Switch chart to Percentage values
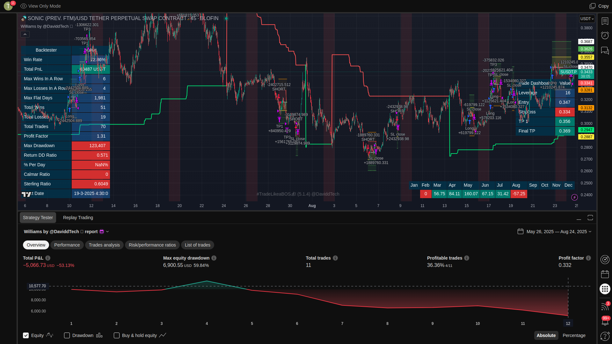This screenshot has height=344, width=612. pyautogui.click(x=574, y=335)
